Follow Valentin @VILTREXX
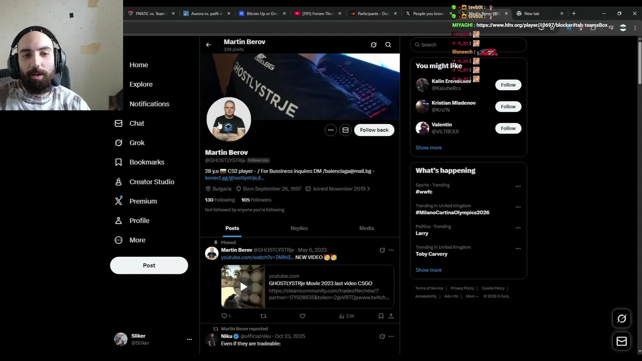This screenshot has height=361, width=642. click(x=508, y=128)
